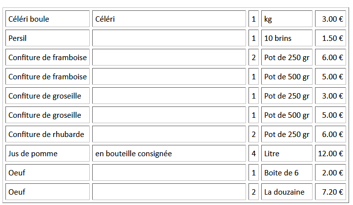This screenshot has height=205, width=353.
Task: Select the "en bouteille consignée" description field
Action: [x=169, y=154]
